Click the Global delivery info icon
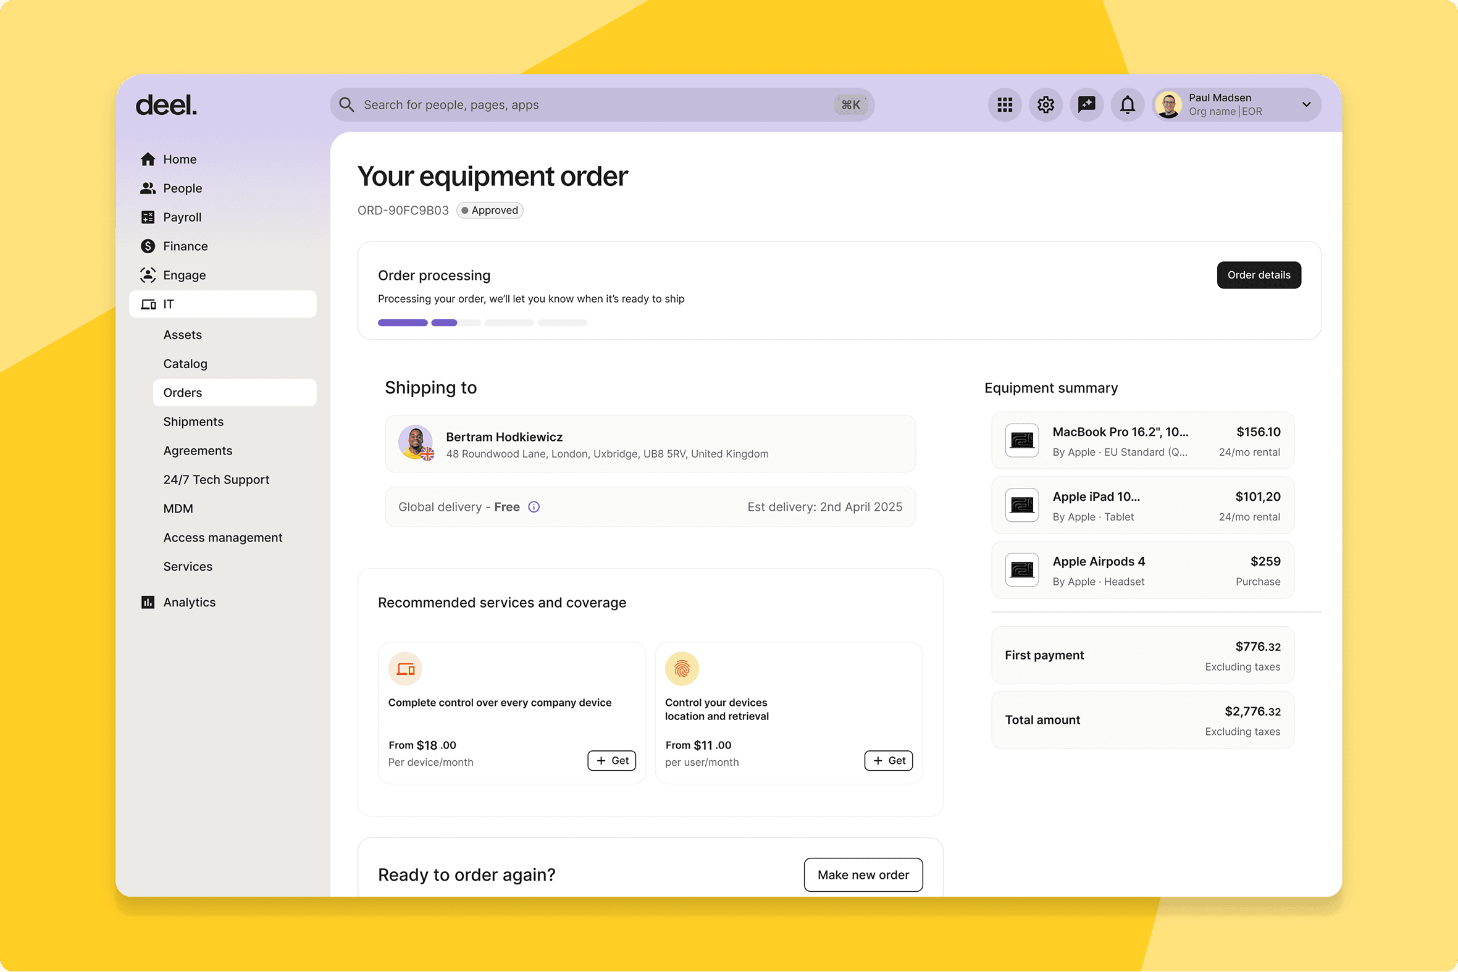 (x=534, y=507)
